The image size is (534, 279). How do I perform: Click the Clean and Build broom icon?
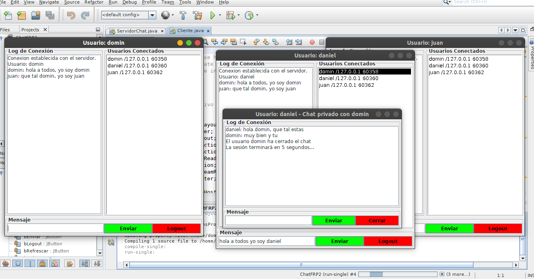[198, 15]
